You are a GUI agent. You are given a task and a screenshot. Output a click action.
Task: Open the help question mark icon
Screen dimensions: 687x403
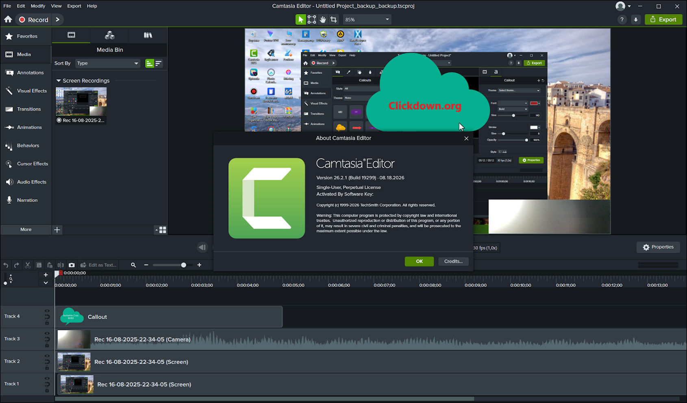(622, 19)
